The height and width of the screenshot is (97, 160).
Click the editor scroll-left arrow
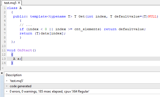click(x=3, y=68)
